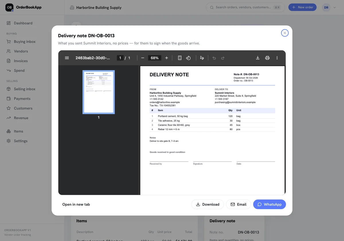Click the fit to page icon
Screen dimensions: 344x241
pyautogui.click(x=180, y=58)
